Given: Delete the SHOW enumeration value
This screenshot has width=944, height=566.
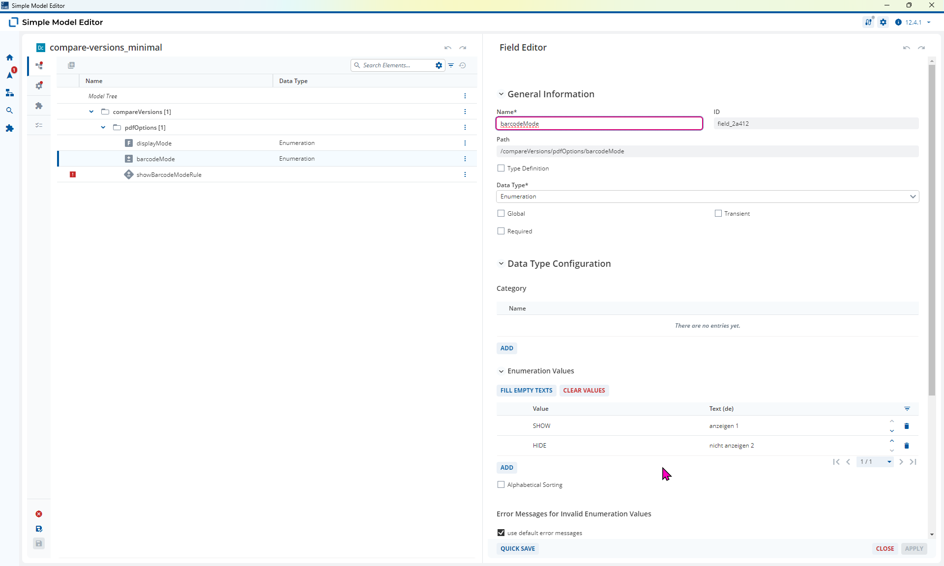Looking at the screenshot, I should 907,426.
